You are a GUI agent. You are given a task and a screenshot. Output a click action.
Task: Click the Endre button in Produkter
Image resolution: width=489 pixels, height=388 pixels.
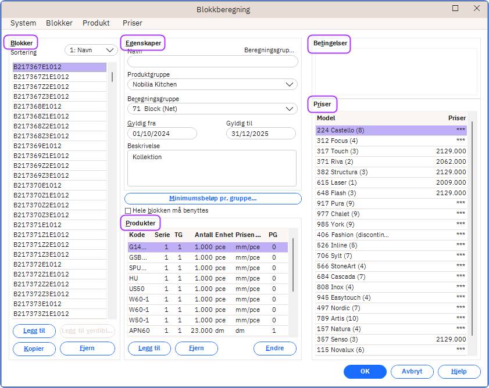point(274,349)
